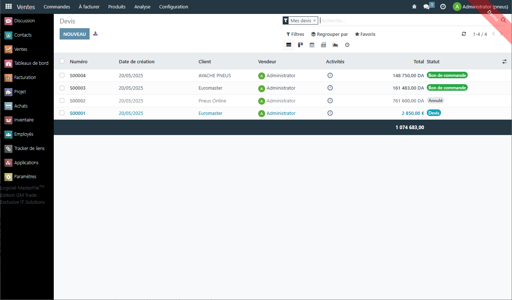Expand the Regrouper par dropdown

point(330,34)
